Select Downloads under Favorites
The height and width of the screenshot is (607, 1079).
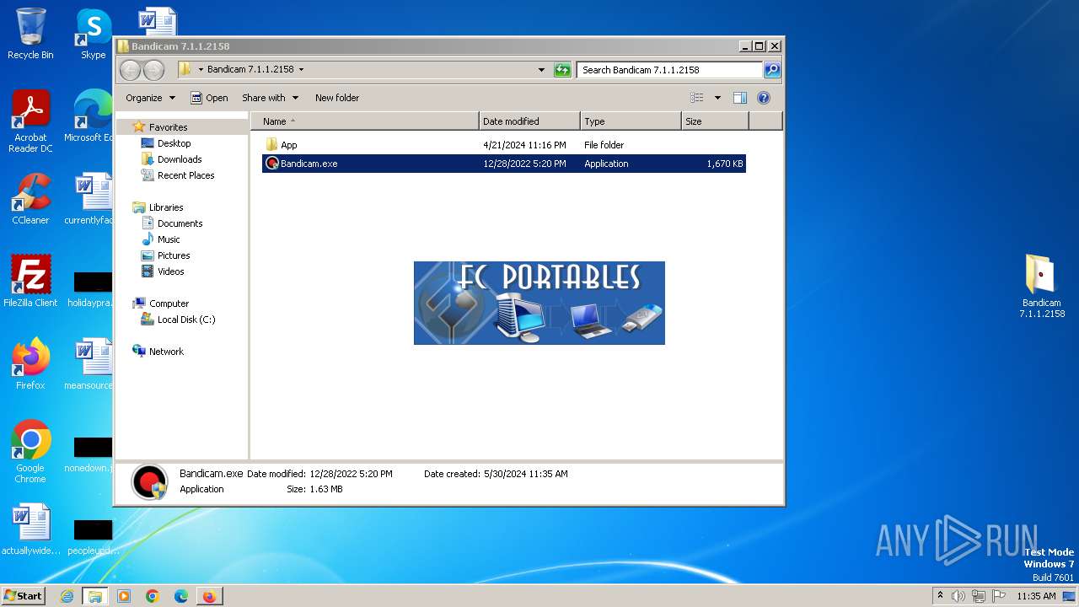180,159
